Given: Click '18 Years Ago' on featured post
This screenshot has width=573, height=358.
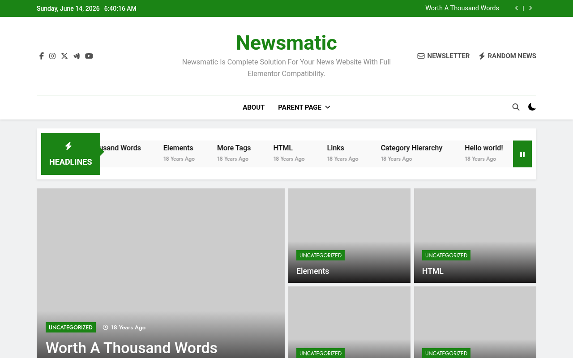Looking at the screenshot, I should point(124,328).
